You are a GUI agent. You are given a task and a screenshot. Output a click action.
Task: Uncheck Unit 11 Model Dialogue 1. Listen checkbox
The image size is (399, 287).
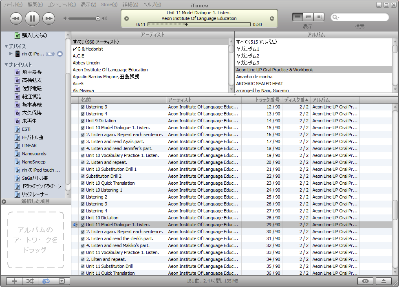pos(83,225)
